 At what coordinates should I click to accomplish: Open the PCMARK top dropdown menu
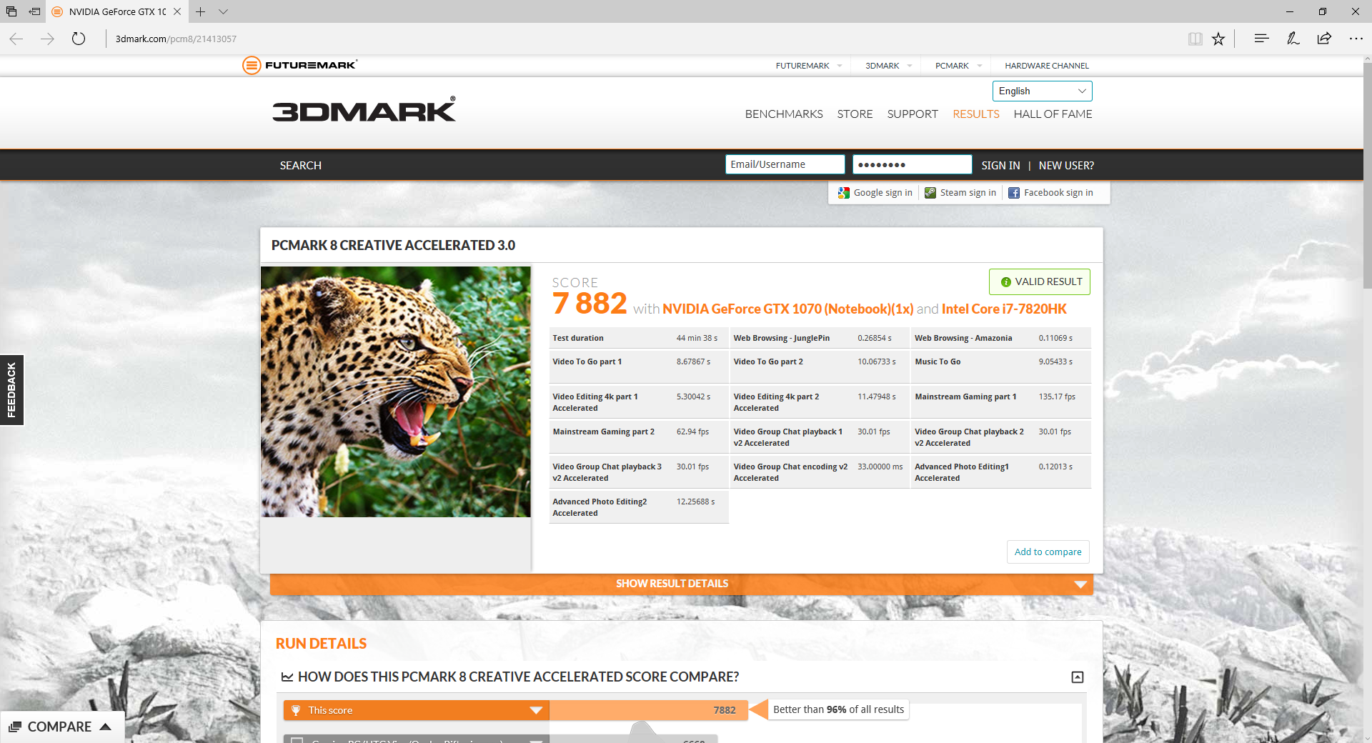(959, 66)
